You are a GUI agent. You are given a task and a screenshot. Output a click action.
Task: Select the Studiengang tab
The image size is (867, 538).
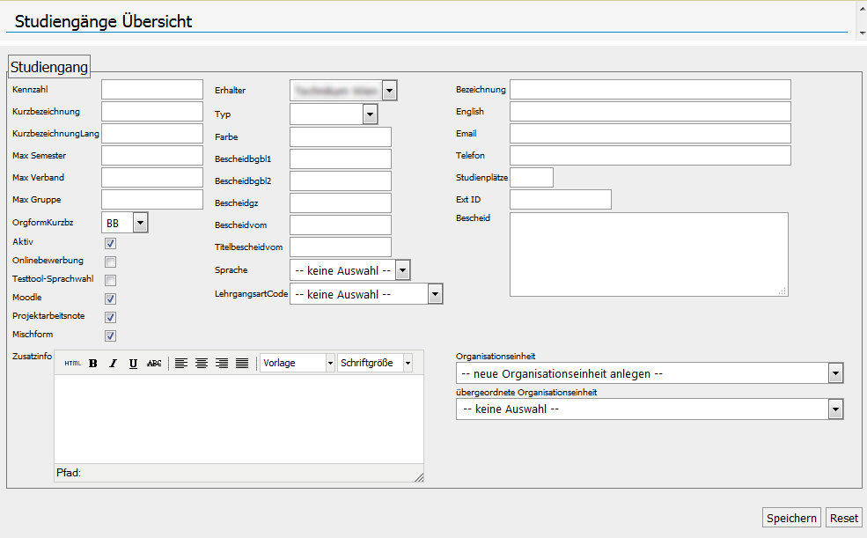(49, 66)
